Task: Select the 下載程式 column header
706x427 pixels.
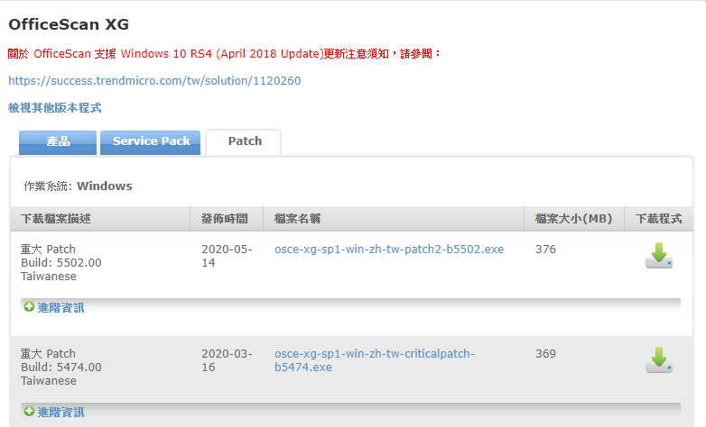Action: (659, 219)
